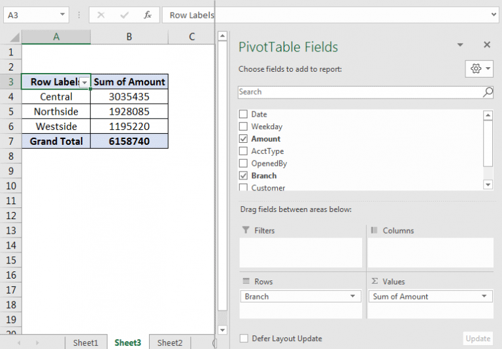The image size is (502, 349).
Task: Open the Row Labels filter dropdown
Action: (x=84, y=82)
